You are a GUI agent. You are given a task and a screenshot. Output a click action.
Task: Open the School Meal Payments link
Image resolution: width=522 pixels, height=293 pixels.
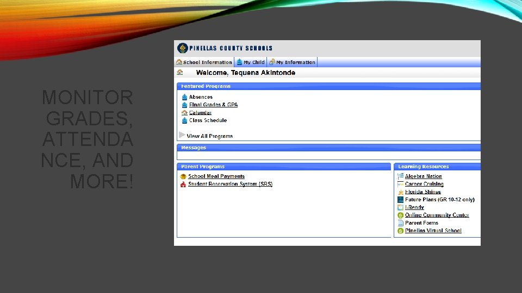(x=216, y=176)
